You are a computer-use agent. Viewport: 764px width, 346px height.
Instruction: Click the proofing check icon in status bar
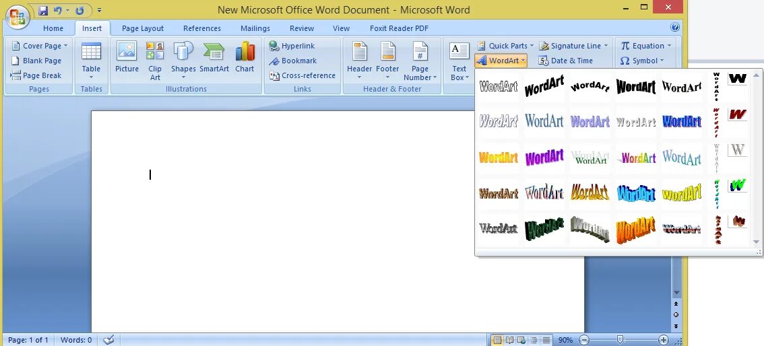pyautogui.click(x=109, y=340)
